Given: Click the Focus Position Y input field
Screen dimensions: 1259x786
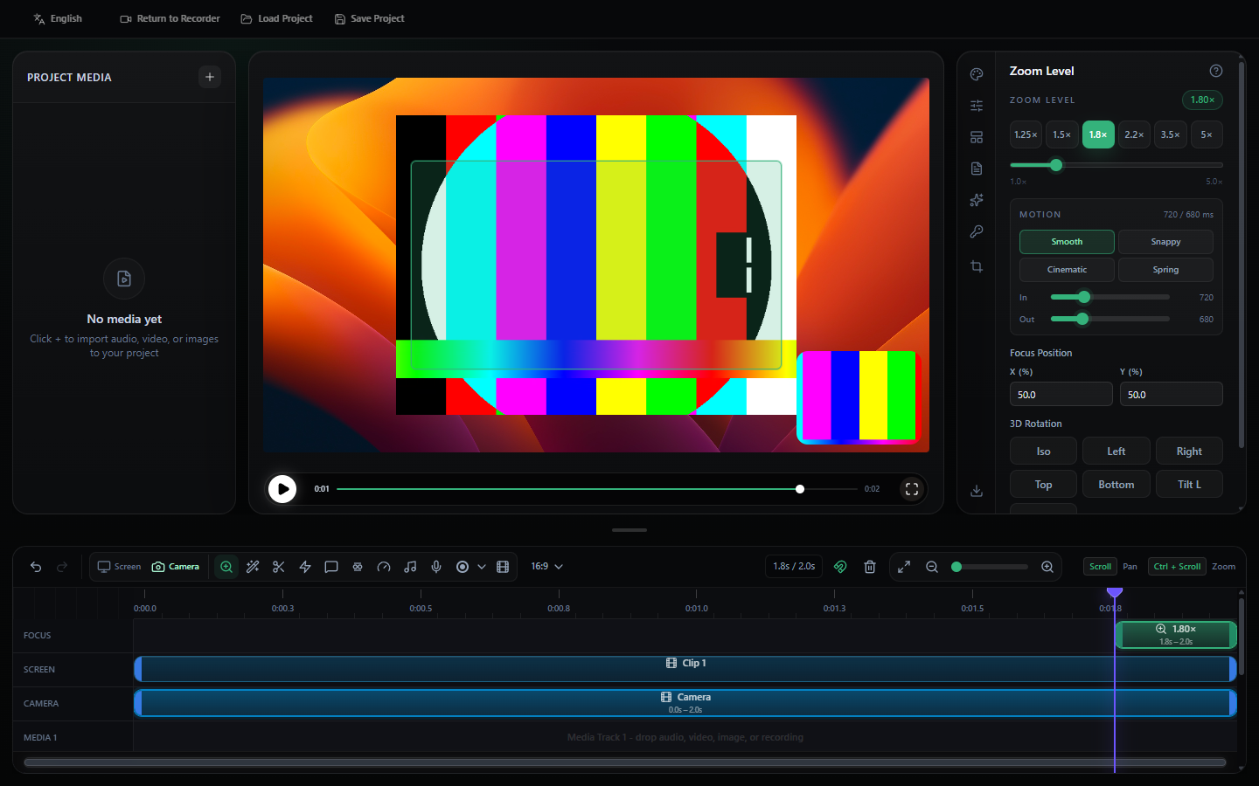Looking at the screenshot, I should (1172, 395).
